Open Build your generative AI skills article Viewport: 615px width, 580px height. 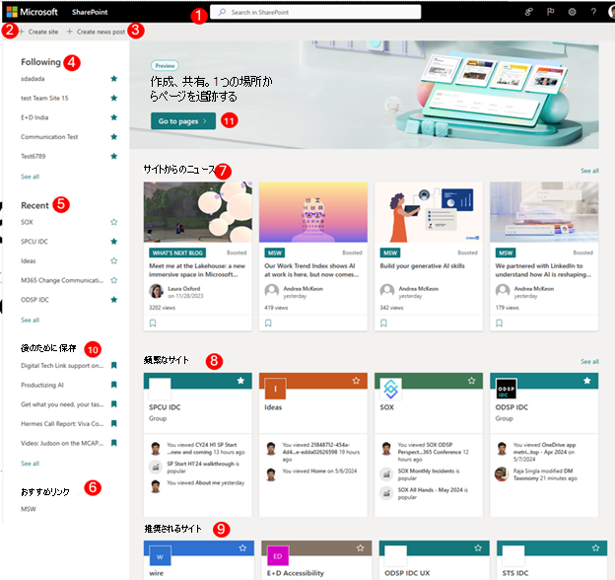[422, 266]
